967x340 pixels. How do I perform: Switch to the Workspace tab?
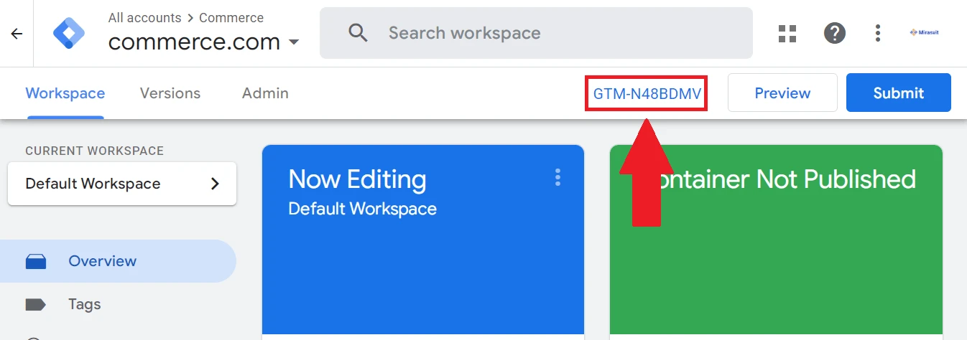tap(65, 93)
